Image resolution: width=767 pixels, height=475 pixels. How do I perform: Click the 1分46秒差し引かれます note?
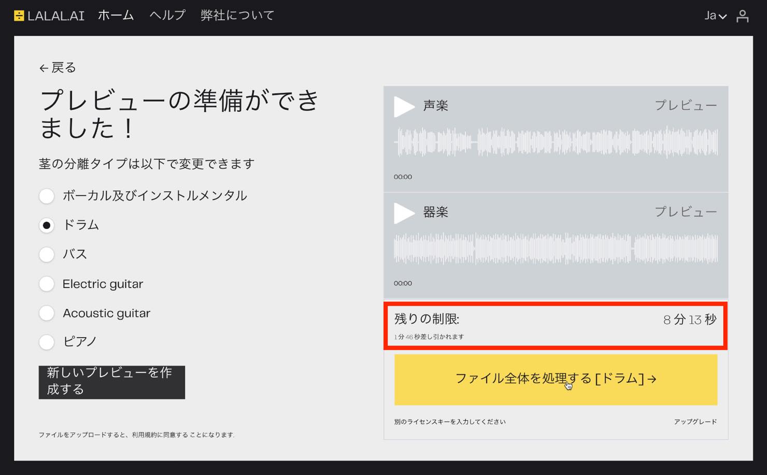point(429,337)
